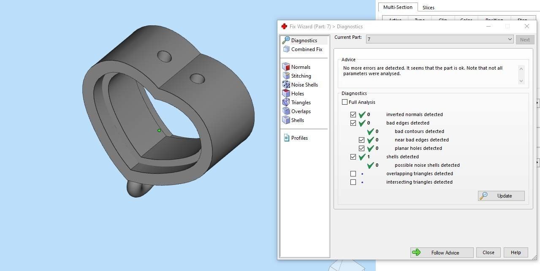The height and width of the screenshot is (271, 540).
Task: Click the Follow Advice button
Action: tap(442, 252)
